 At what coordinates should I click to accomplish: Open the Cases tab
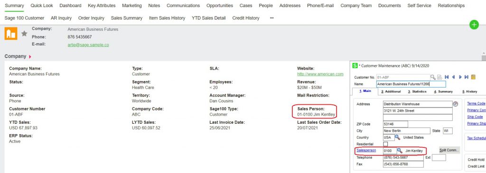[x=246, y=6]
